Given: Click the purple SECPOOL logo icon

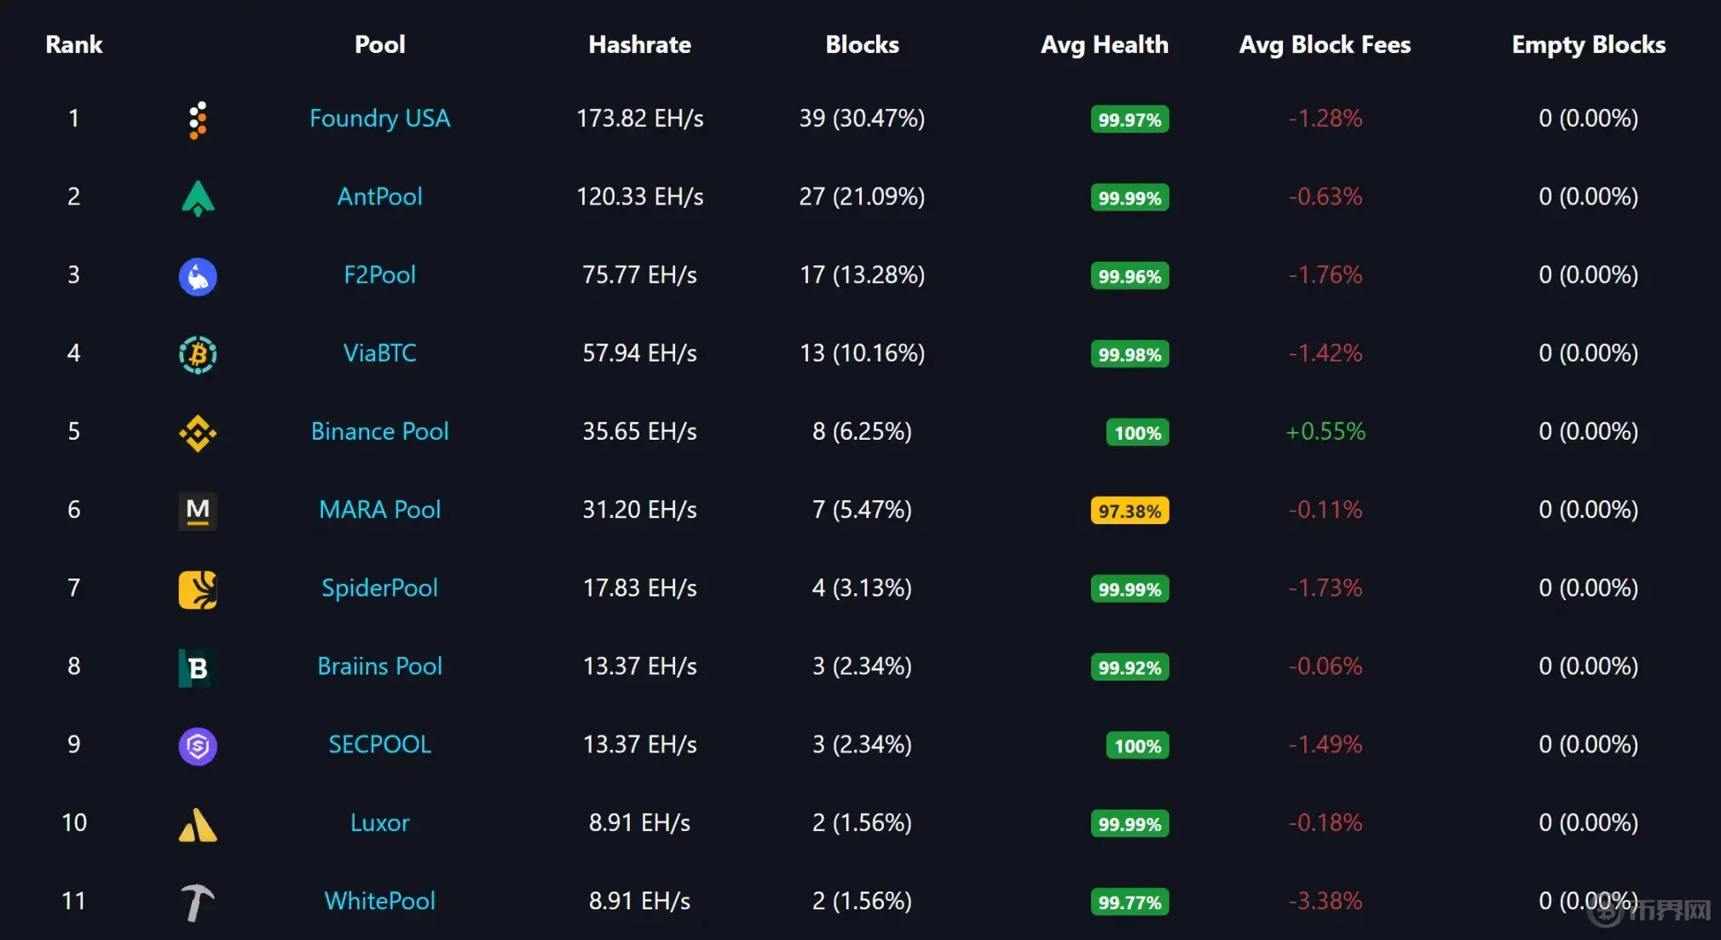Looking at the screenshot, I should (x=198, y=746).
